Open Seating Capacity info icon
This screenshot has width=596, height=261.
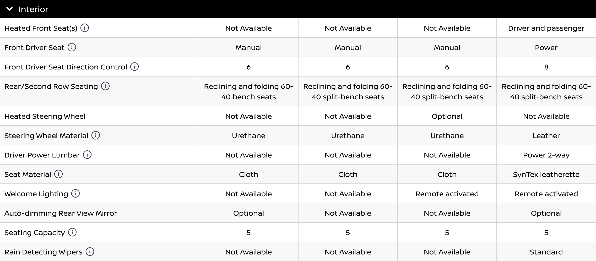click(72, 232)
